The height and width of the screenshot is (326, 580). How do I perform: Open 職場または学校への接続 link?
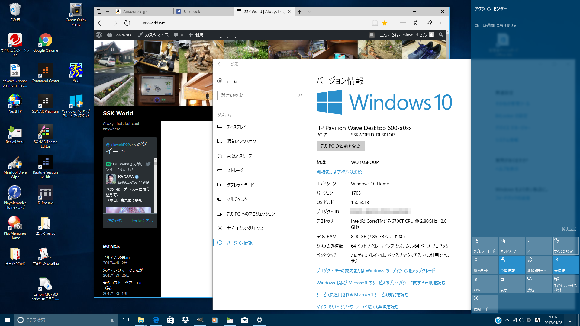click(x=339, y=171)
